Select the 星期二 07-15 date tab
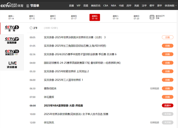 (x=32, y=17)
